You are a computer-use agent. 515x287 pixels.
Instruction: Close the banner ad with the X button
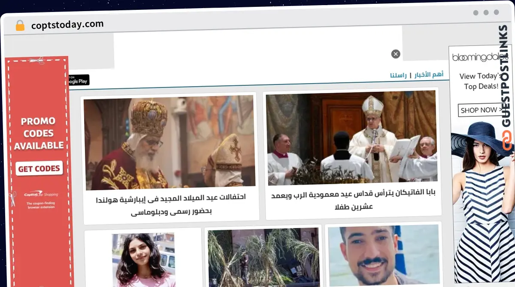(396, 54)
